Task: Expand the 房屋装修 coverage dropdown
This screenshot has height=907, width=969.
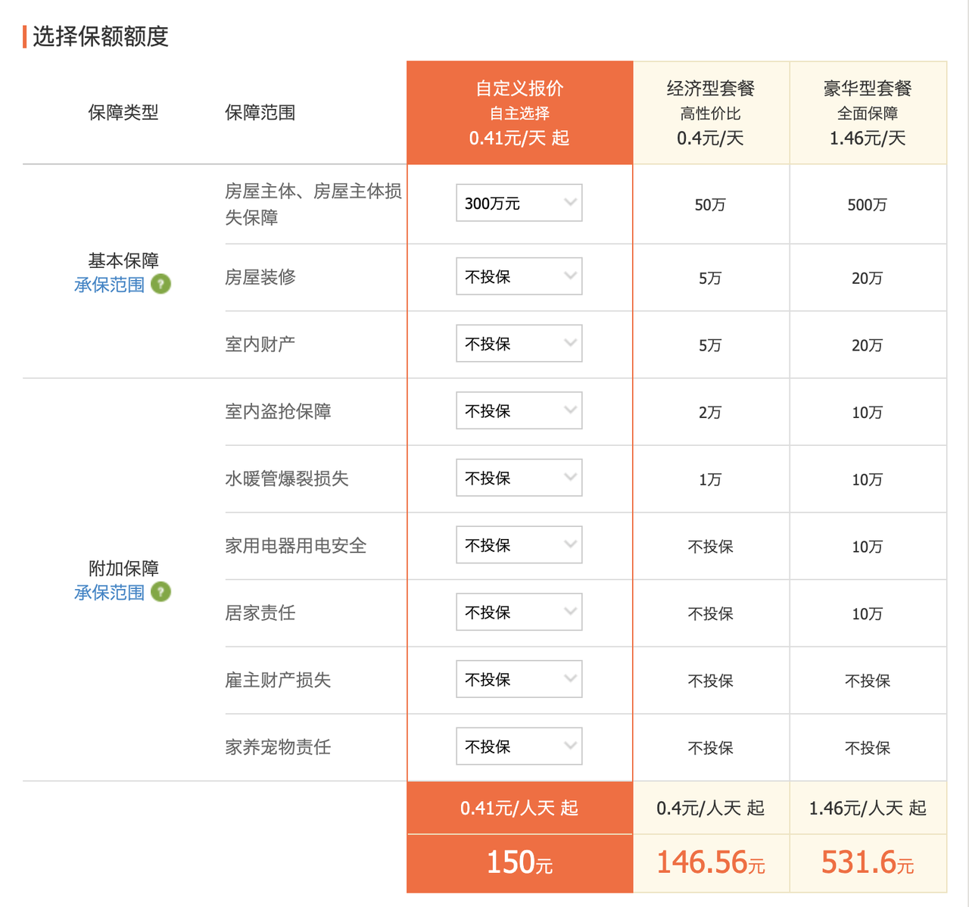Action: [x=519, y=276]
